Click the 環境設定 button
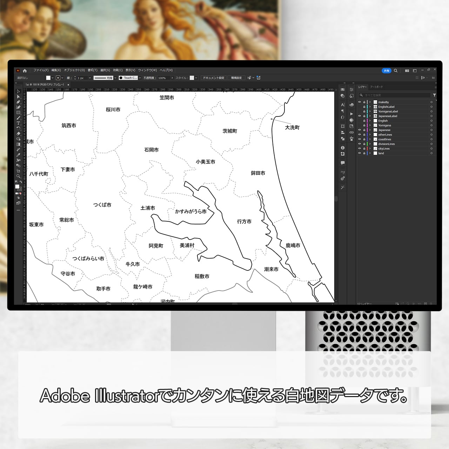Viewport: 449px width, 449px height. point(236,78)
